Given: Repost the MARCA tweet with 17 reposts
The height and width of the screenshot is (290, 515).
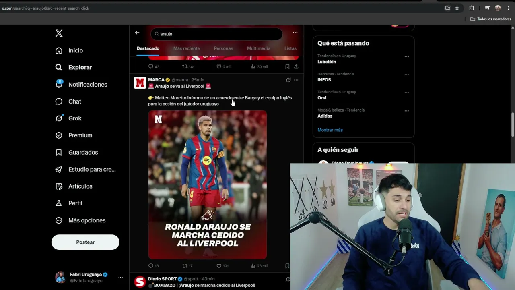Looking at the screenshot, I should point(187,266).
